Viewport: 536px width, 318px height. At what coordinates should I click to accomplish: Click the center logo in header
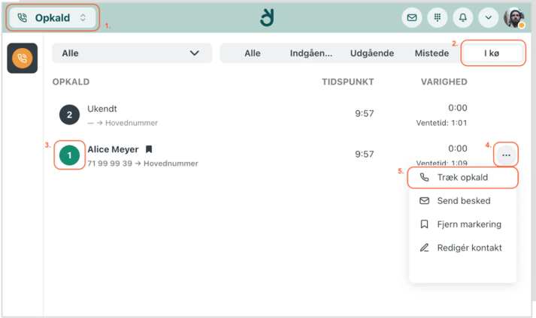(x=267, y=17)
